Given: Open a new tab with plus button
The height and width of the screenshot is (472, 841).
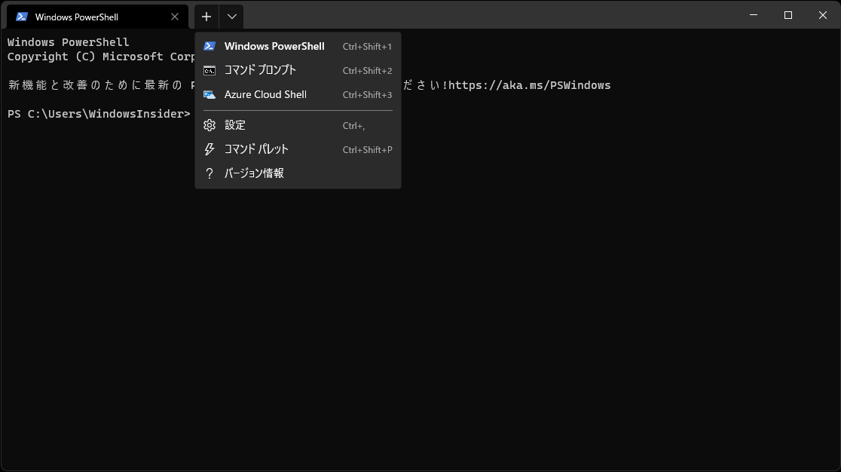Looking at the screenshot, I should [206, 17].
